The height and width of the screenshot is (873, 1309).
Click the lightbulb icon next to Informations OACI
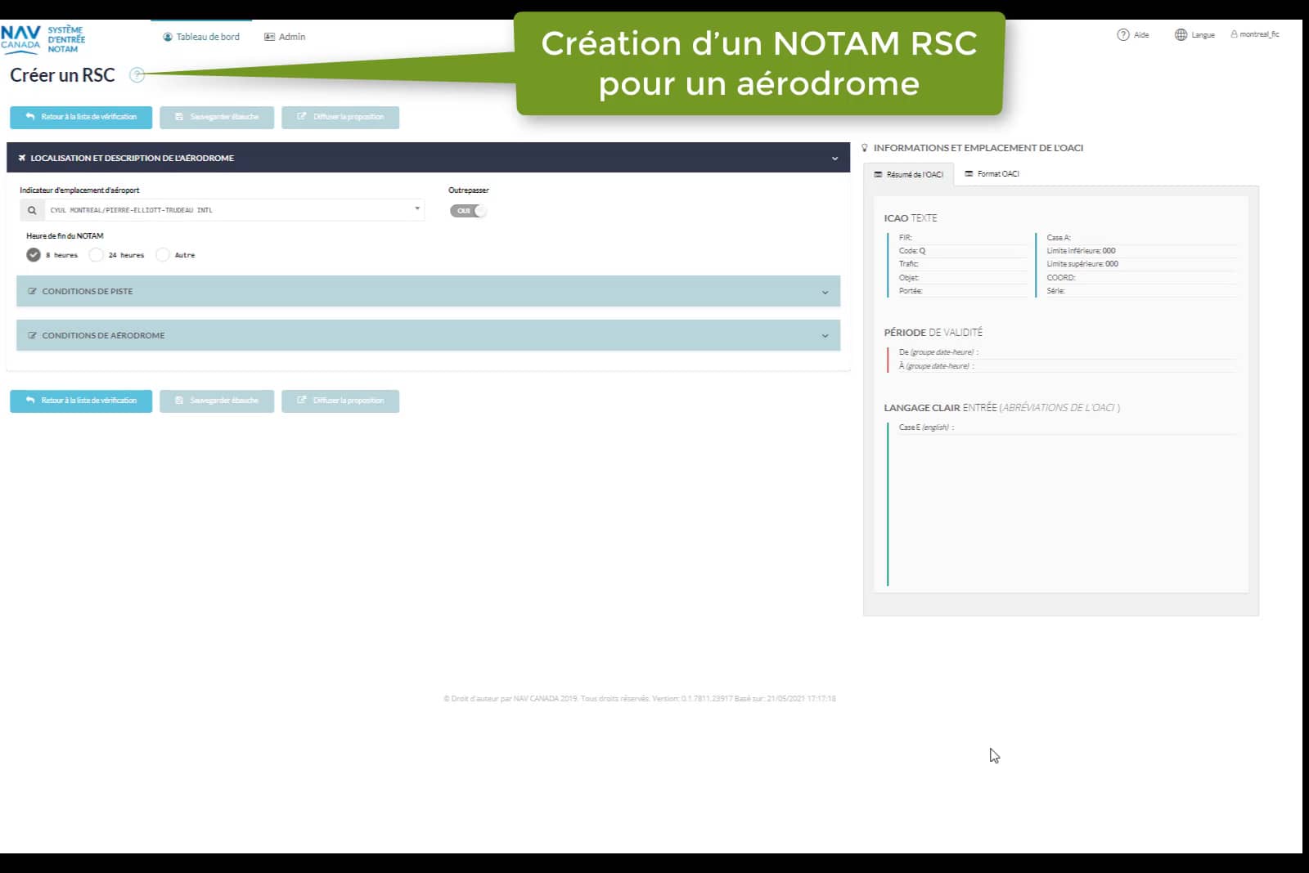[x=865, y=148]
